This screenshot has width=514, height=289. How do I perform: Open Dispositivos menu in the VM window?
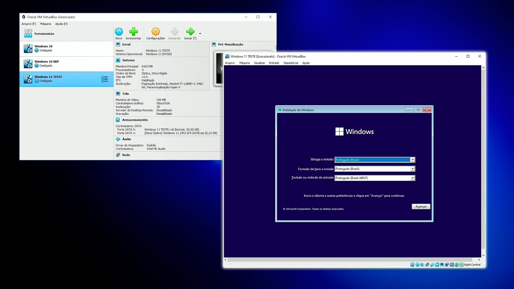click(x=291, y=63)
